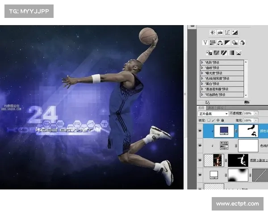Toggle lock position (move icon)
The width and height of the screenshot is (268, 215).
point(218,120)
